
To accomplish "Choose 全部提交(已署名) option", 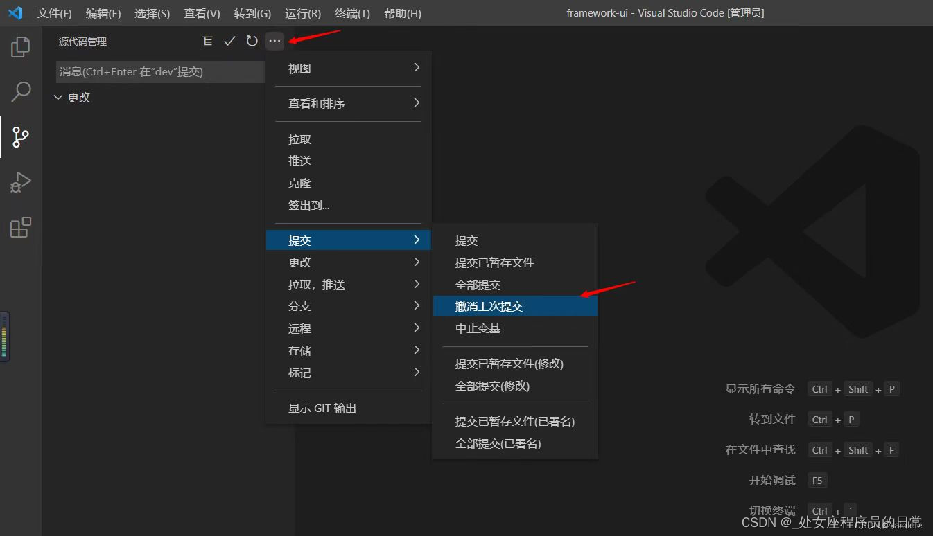I will (x=515, y=443).
